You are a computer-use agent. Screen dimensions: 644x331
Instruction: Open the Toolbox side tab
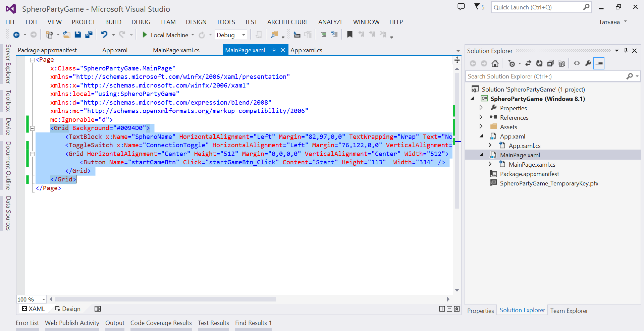[8, 101]
